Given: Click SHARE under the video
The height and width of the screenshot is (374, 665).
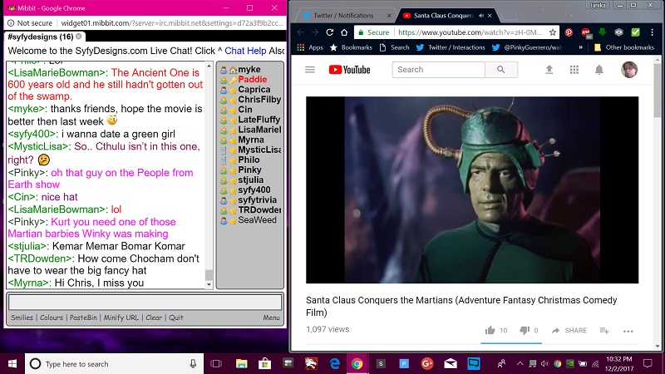Looking at the screenshot, I should click(x=569, y=330).
